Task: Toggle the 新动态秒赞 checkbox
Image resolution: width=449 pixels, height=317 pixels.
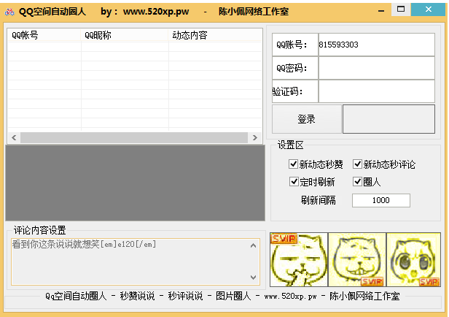Action: coord(294,164)
